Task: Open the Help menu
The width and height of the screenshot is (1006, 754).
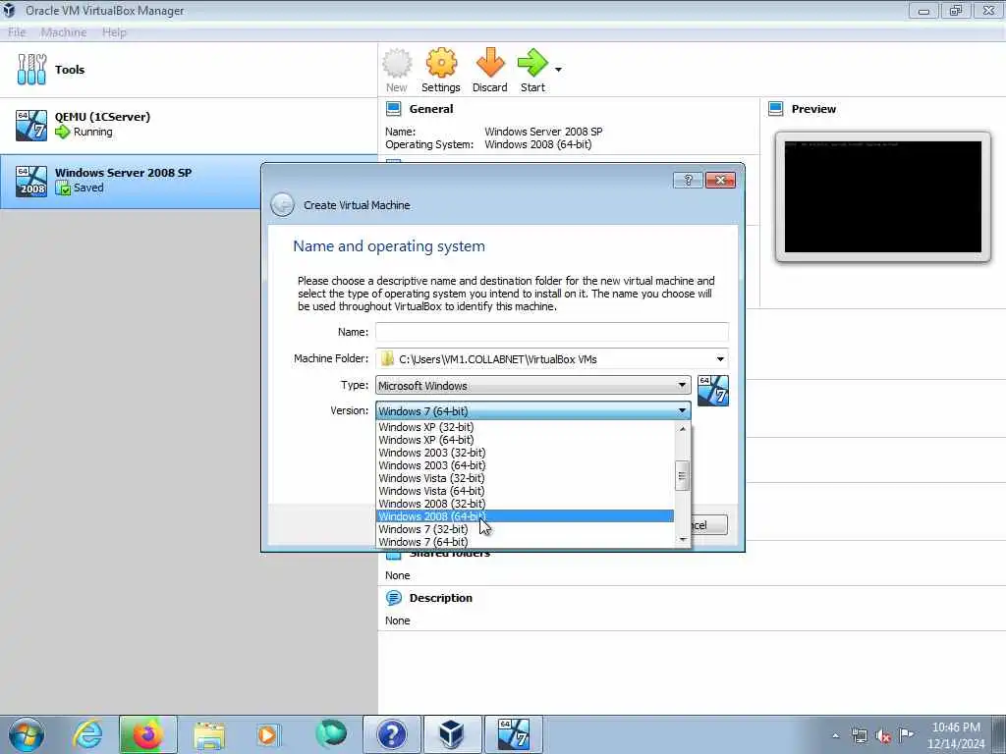Action: (x=114, y=32)
